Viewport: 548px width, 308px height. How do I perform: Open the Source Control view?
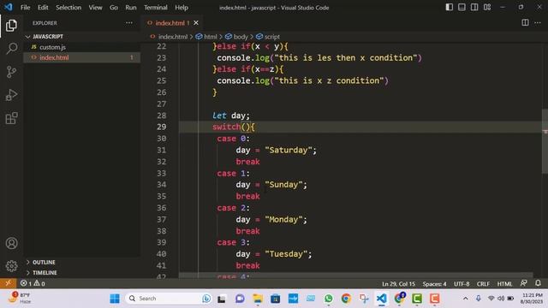click(11, 72)
